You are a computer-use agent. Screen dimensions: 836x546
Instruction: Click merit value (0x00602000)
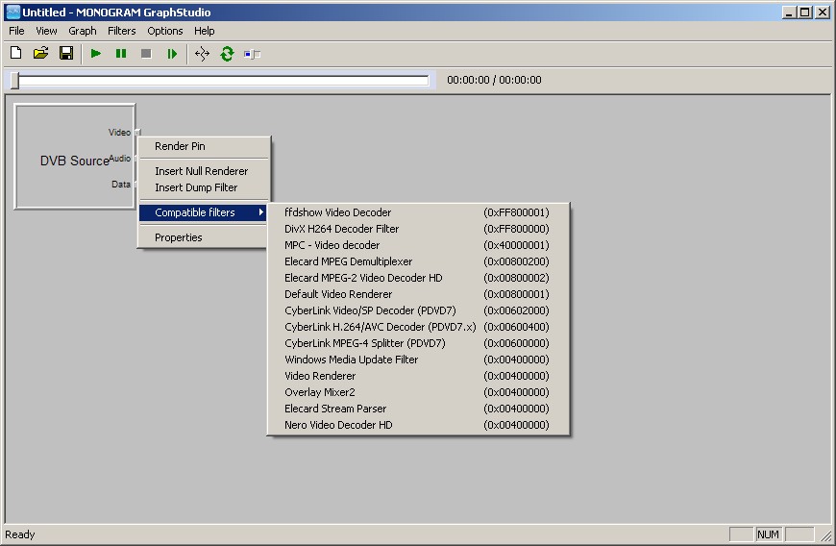coord(516,310)
